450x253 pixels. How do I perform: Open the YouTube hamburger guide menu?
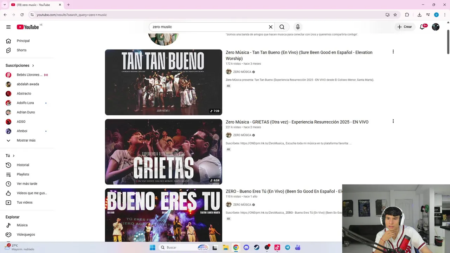pos(8,27)
